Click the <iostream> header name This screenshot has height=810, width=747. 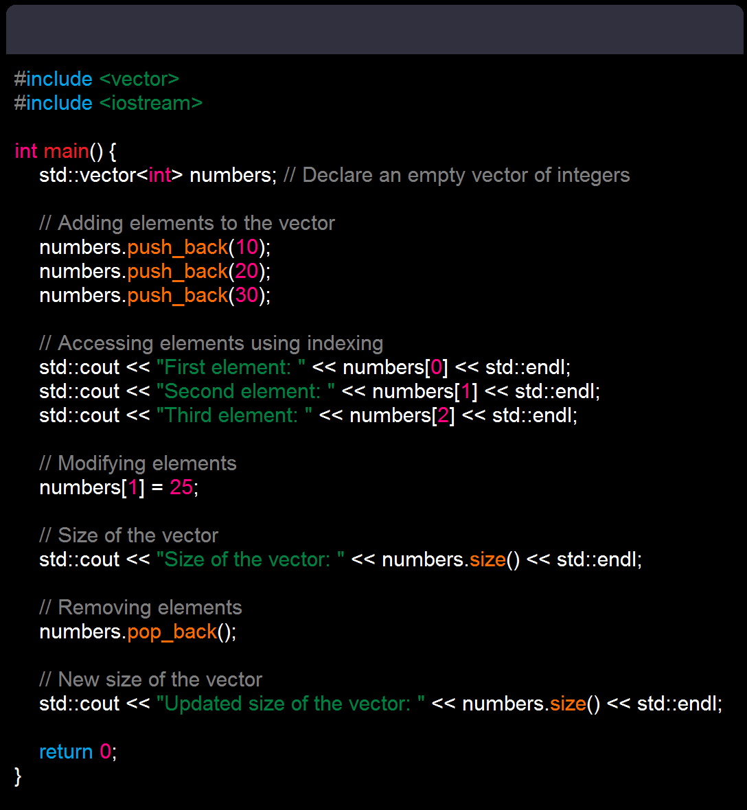pyautogui.click(x=150, y=104)
